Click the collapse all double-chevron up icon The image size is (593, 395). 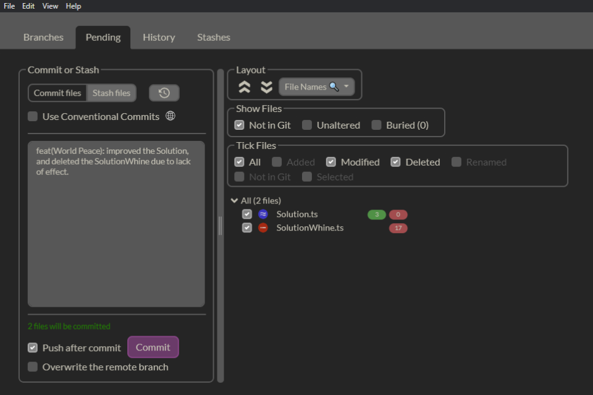[245, 87]
